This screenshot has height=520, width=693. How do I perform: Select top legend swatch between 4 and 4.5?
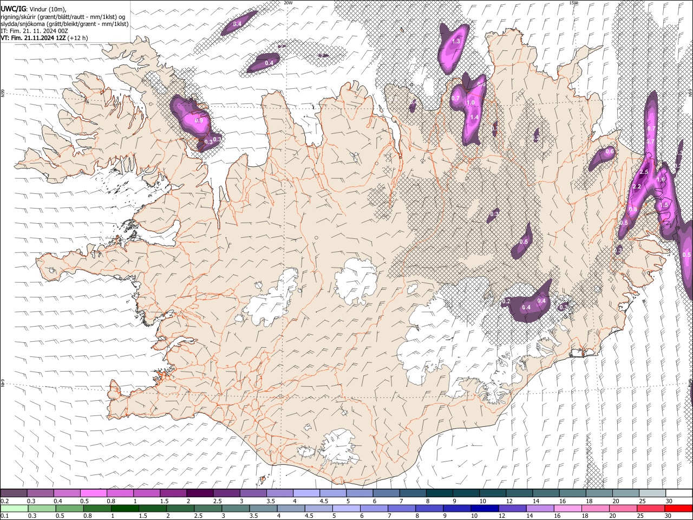tap(306, 493)
